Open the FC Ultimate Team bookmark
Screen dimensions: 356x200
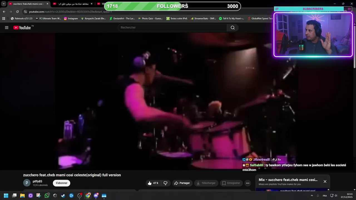click(48, 19)
